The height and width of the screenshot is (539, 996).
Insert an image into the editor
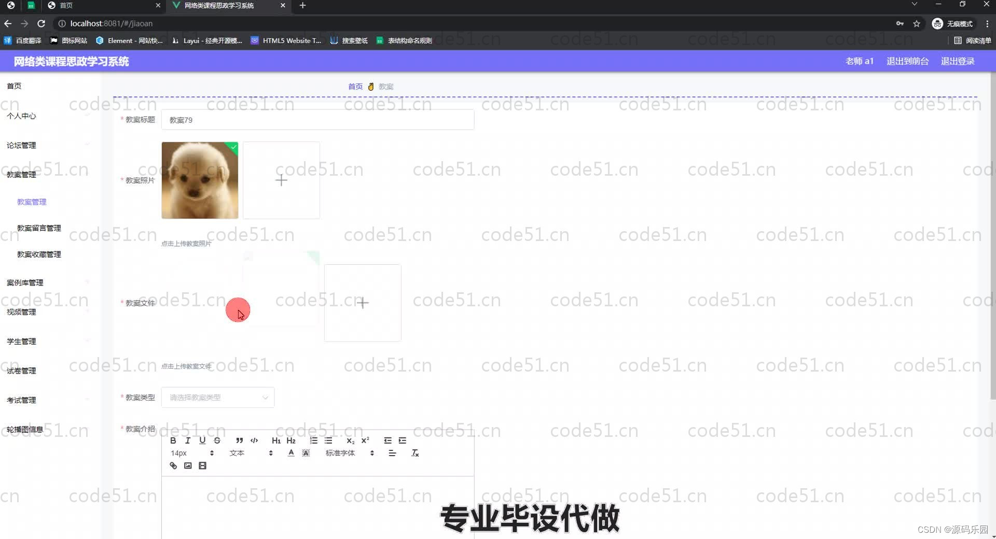188,465
